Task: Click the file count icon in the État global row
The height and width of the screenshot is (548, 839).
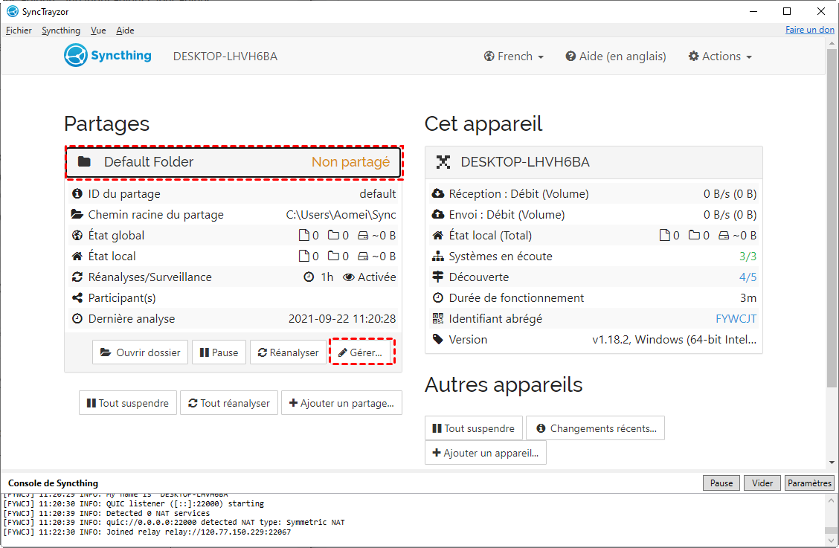Action: 304,235
